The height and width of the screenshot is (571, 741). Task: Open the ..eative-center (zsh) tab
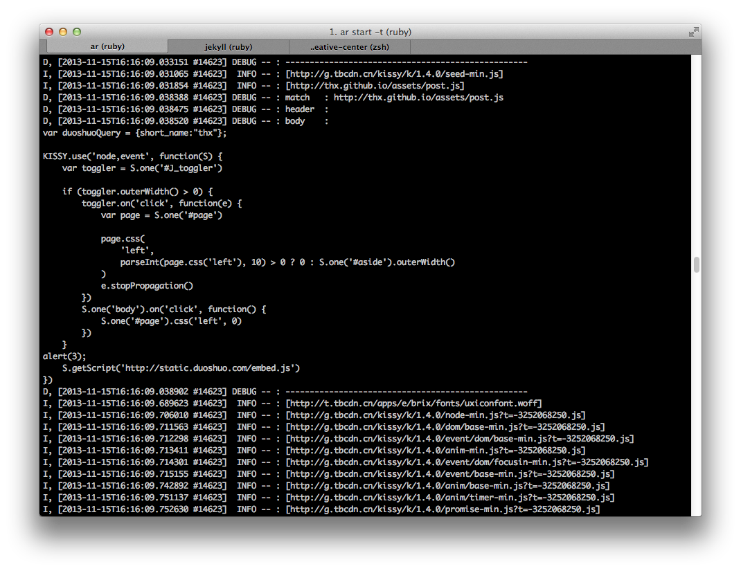[x=350, y=47]
